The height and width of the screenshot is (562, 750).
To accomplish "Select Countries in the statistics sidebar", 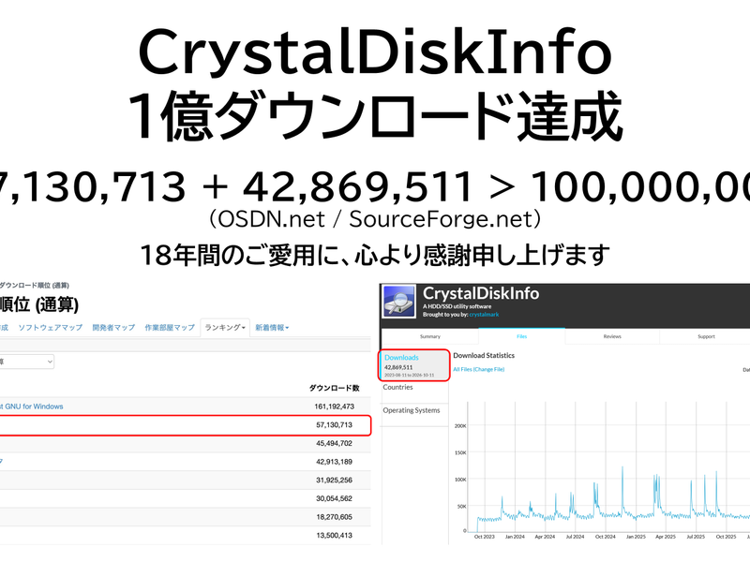I will click(397, 387).
